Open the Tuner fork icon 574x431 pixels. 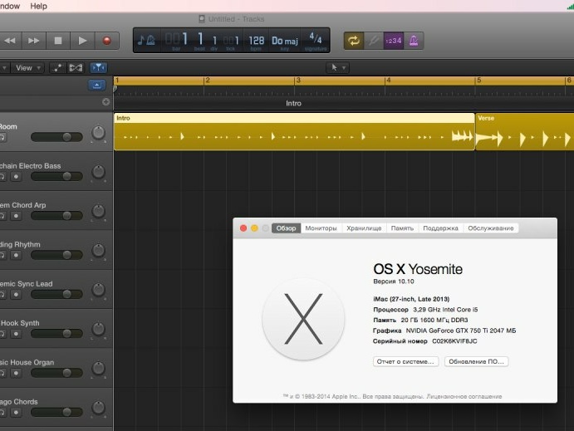pos(374,41)
